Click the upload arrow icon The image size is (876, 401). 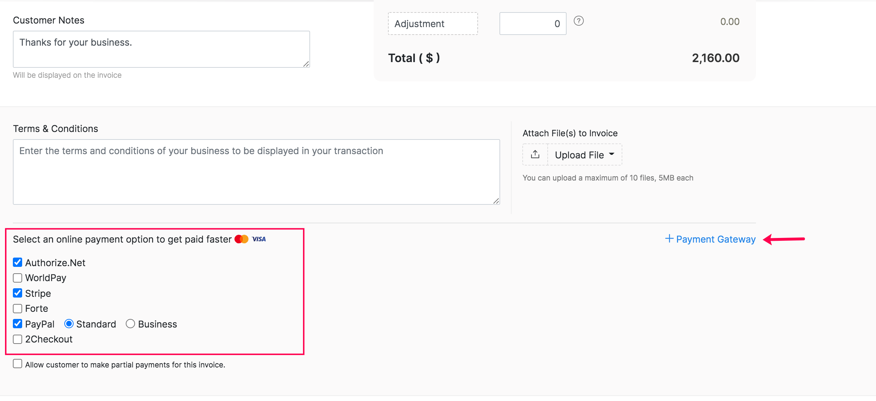coord(534,154)
